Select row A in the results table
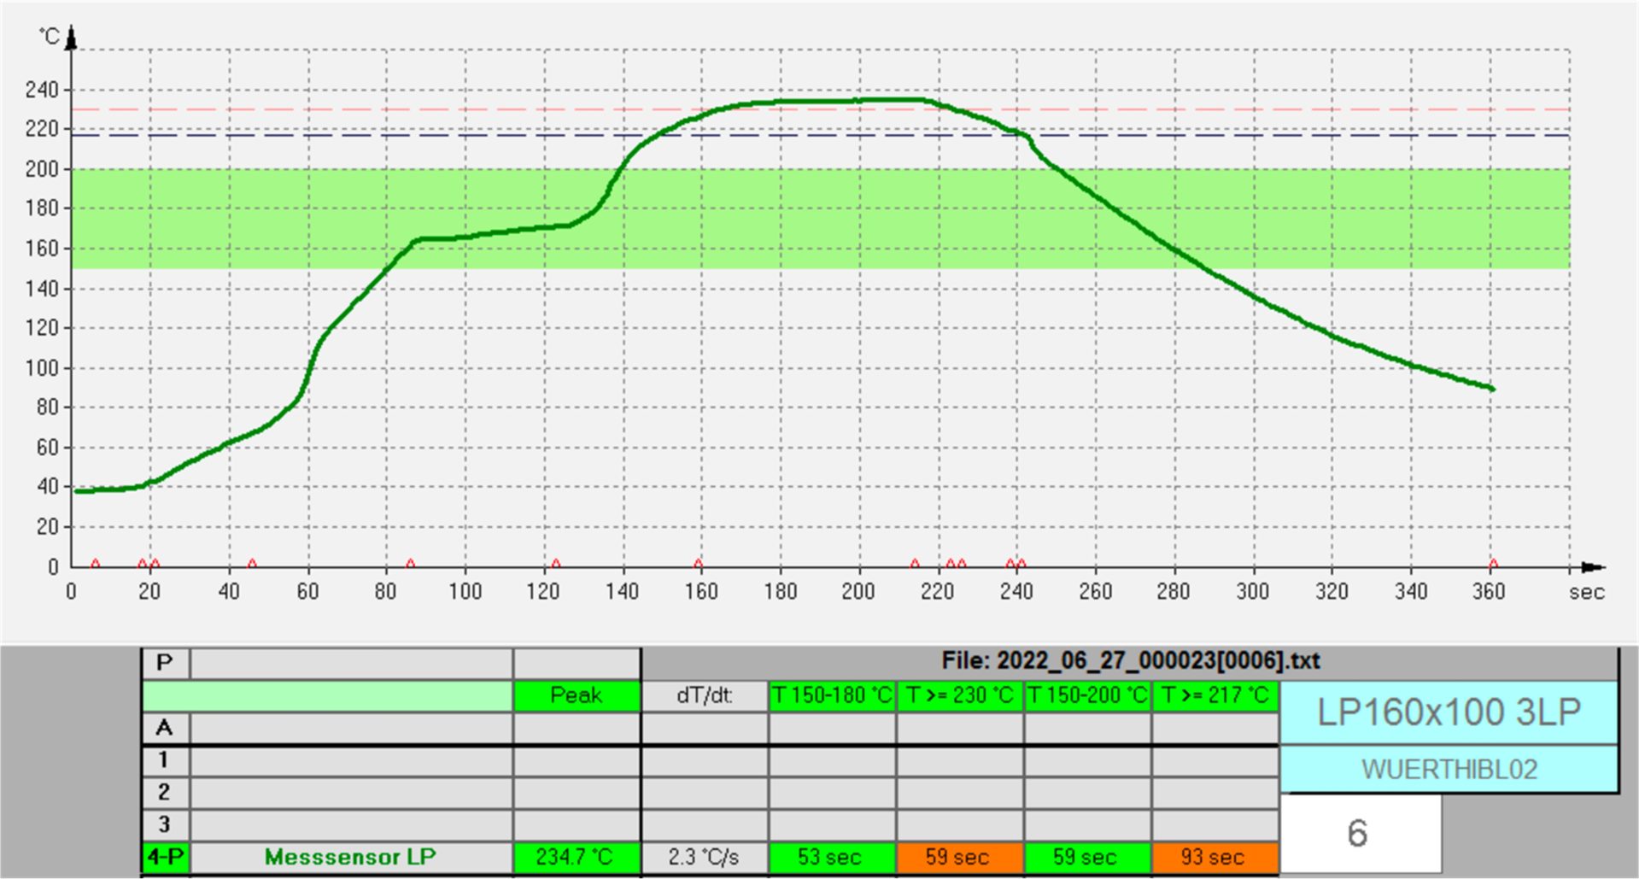Viewport: 1639px width, 879px height. [x=165, y=728]
